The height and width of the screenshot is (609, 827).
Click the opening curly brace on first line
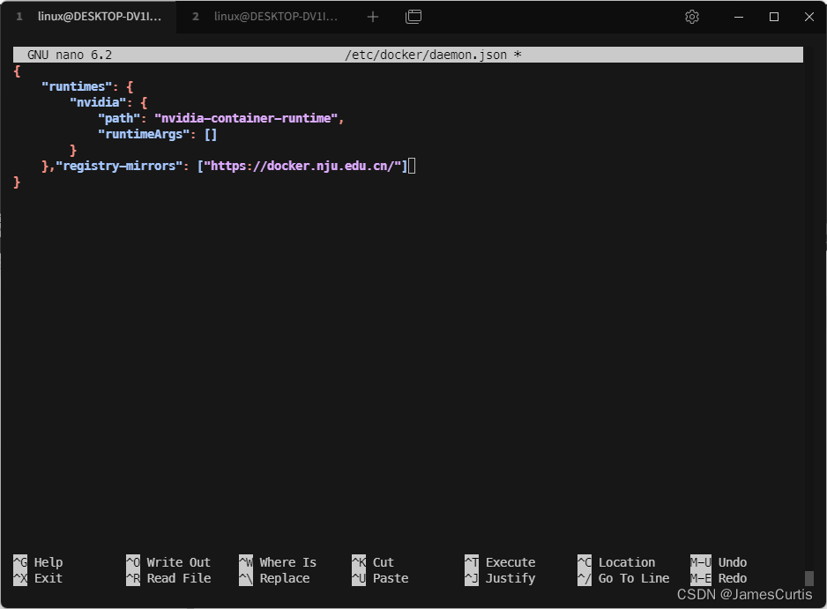(x=17, y=71)
